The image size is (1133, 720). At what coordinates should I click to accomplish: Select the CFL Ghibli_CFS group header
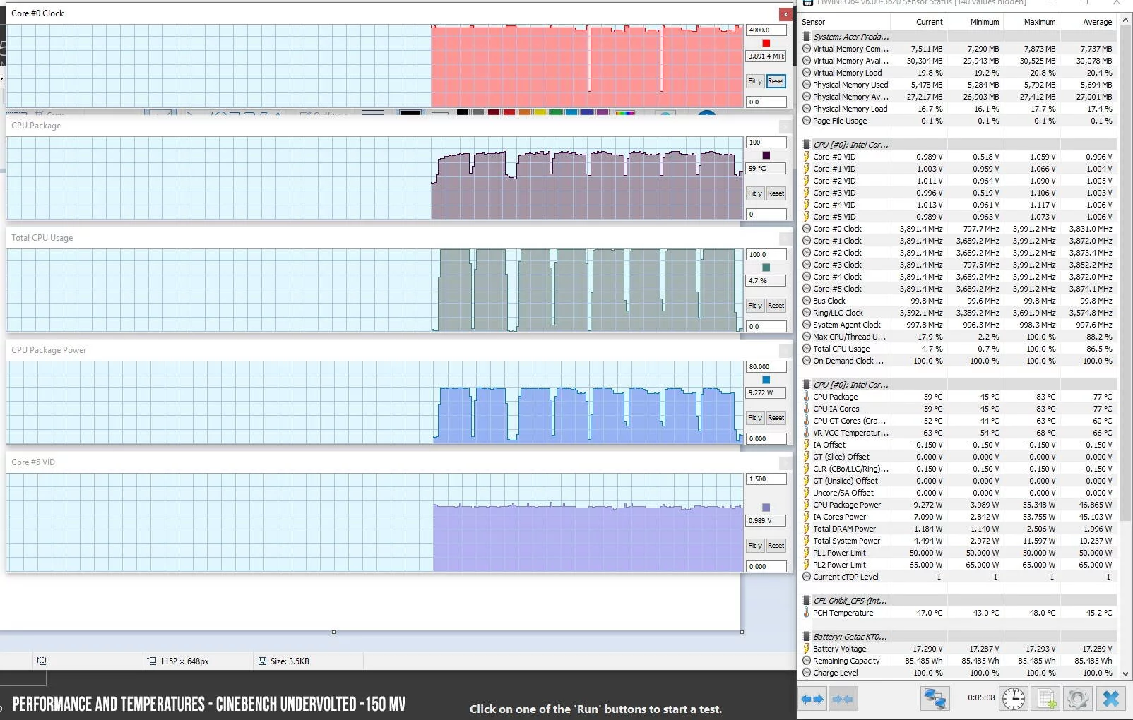coord(850,601)
